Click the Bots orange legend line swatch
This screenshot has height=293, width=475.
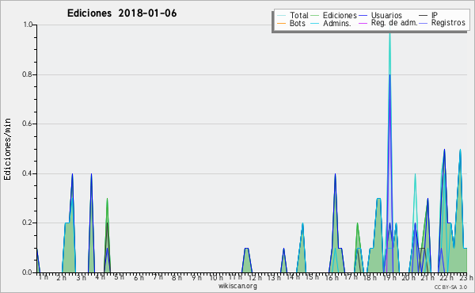coord(281,23)
